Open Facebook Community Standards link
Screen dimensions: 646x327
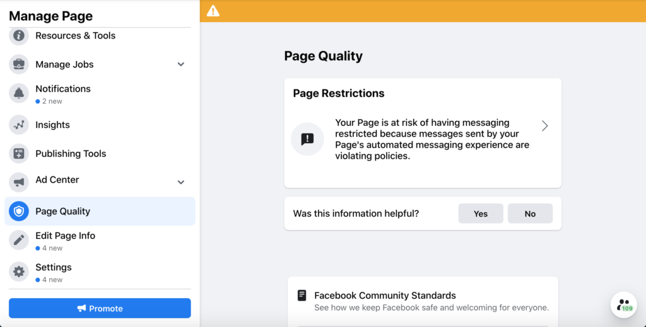tap(385, 295)
